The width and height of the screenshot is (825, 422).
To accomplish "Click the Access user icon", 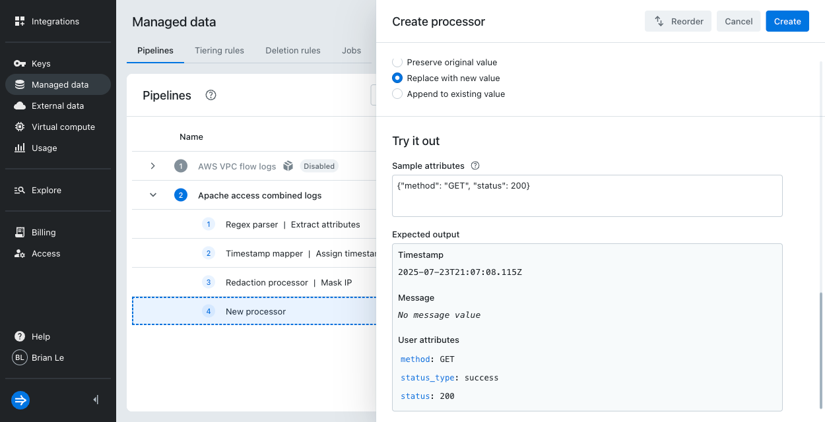I will click(x=20, y=253).
